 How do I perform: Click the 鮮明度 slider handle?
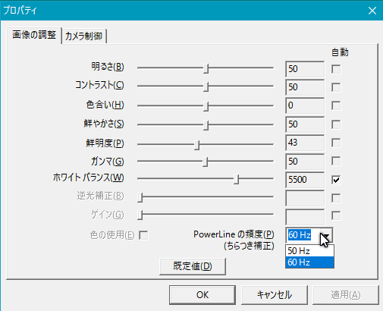click(x=196, y=145)
